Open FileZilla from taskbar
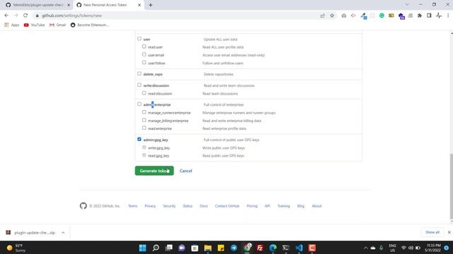 coord(260,248)
